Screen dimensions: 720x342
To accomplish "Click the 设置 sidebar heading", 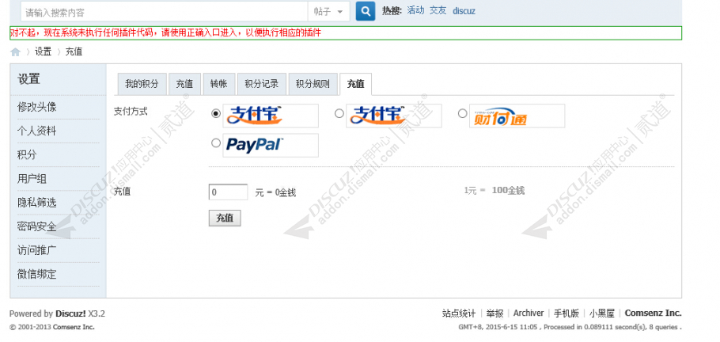I will click(x=29, y=79).
